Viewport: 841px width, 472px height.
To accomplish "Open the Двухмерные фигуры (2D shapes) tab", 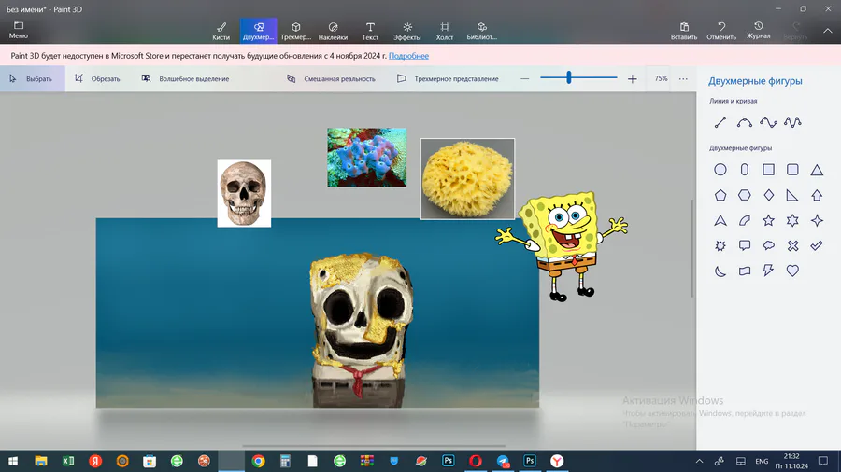I will (x=259, y=31).
